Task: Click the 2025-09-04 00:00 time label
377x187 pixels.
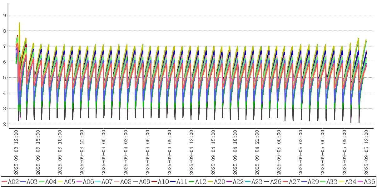Action: tap(104, 153)
